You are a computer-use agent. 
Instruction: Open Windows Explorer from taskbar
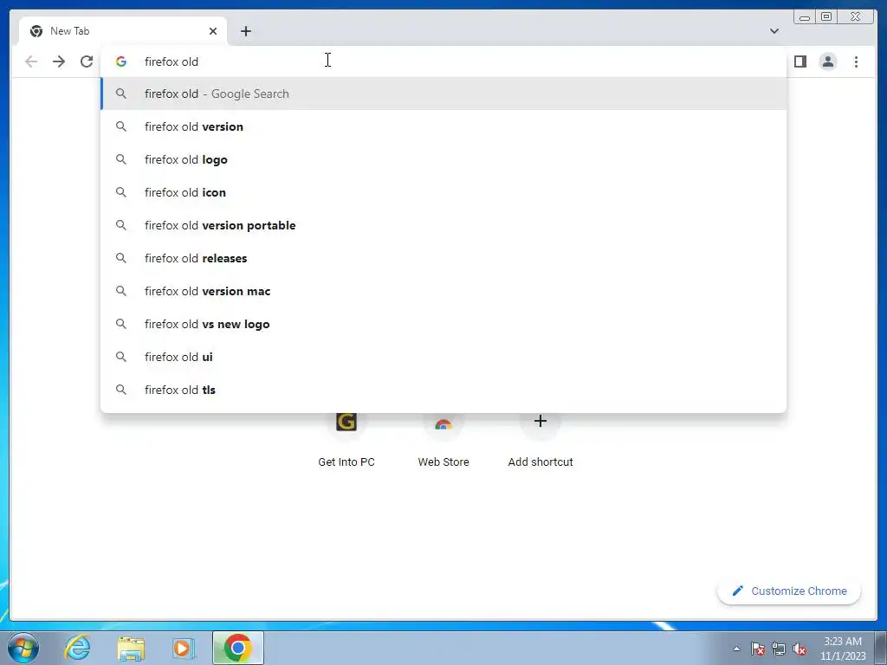click(131, 648)
